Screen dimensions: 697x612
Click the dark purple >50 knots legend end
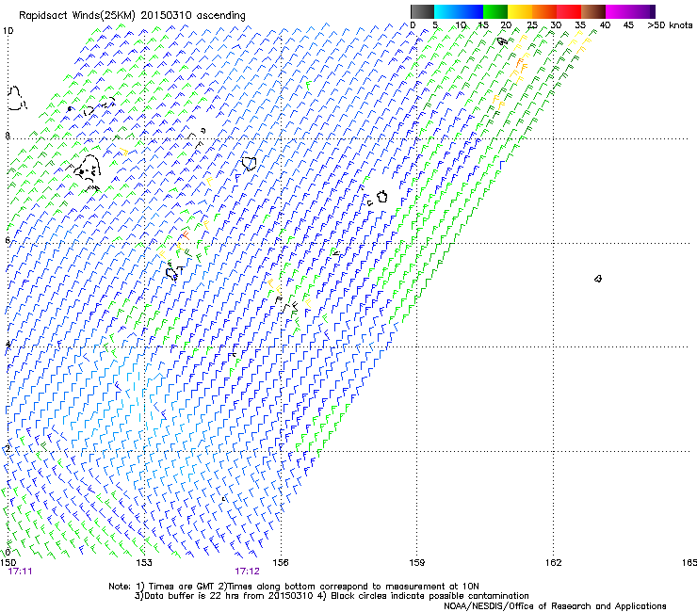(651, 11)
